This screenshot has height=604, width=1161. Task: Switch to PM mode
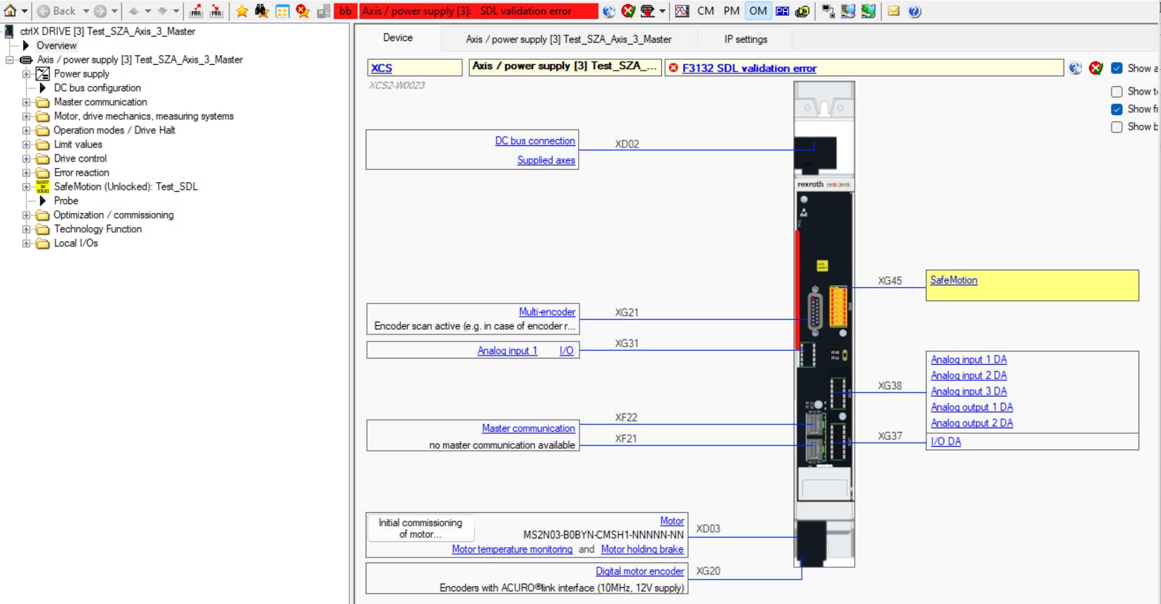point(732,11)
